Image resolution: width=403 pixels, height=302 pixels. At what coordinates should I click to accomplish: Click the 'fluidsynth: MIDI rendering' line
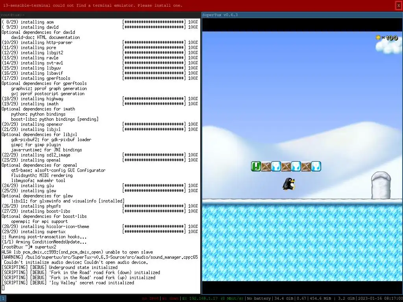click(42, 175)
